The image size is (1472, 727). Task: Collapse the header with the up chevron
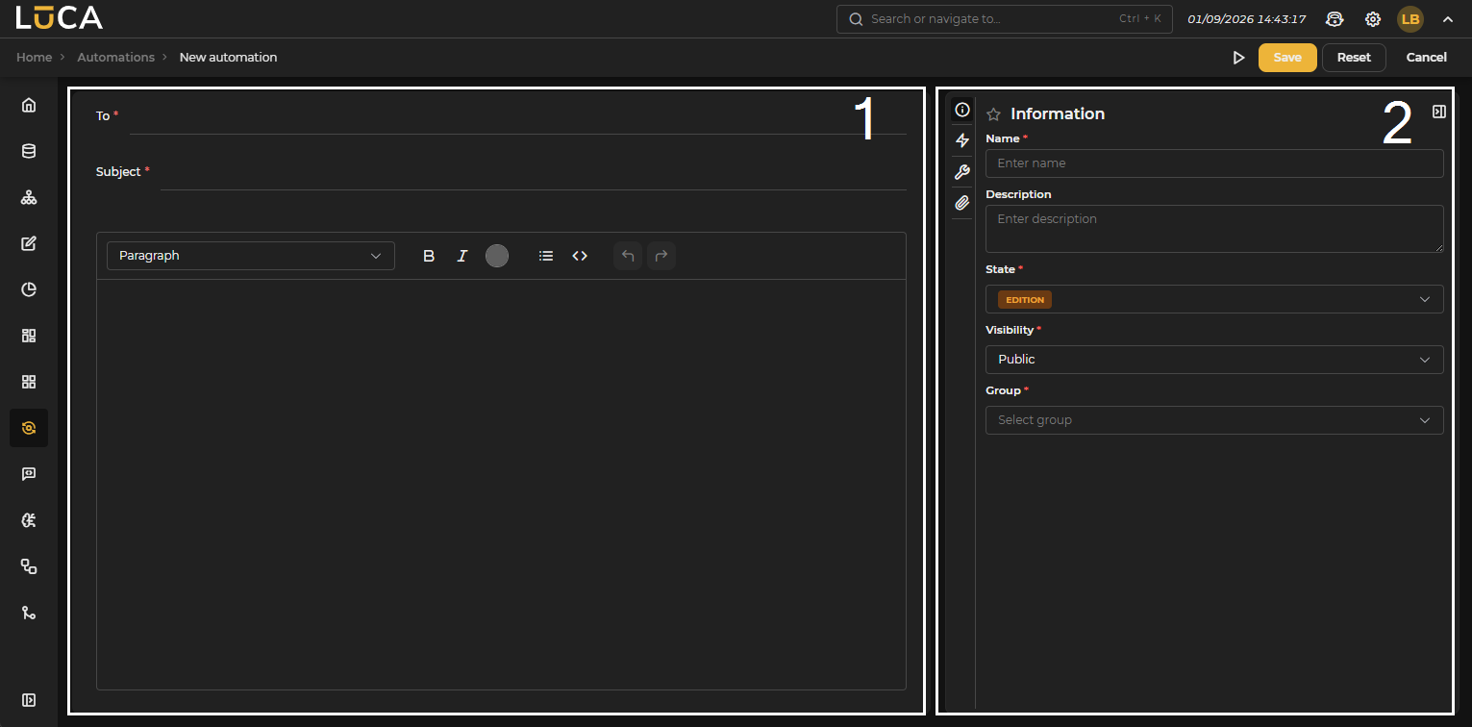(x=1448, y=18)
